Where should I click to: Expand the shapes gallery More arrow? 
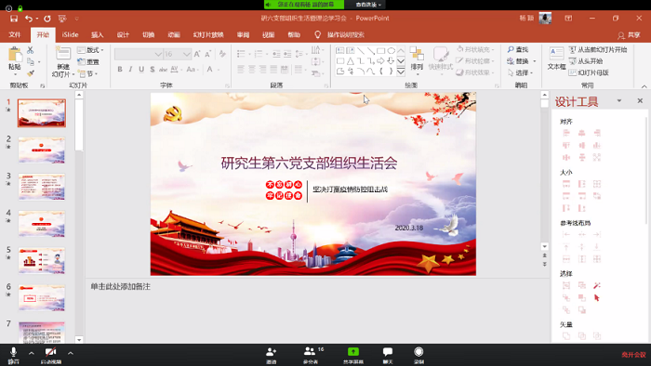click(401, 72)
